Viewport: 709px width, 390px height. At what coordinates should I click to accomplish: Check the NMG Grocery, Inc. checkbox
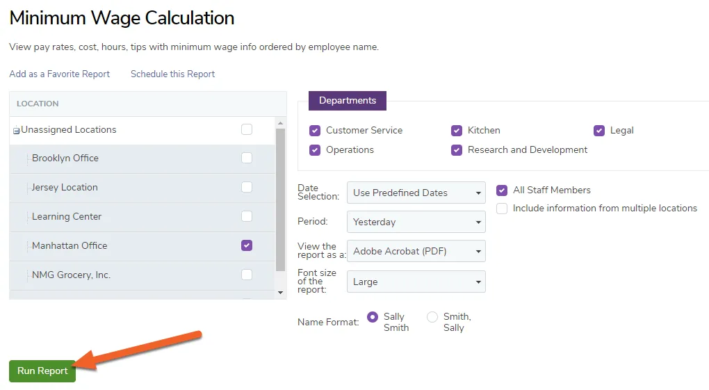click(x=247, y=275)
